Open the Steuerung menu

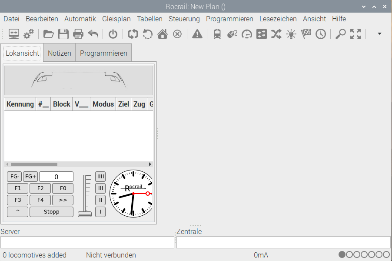(184, 19)
